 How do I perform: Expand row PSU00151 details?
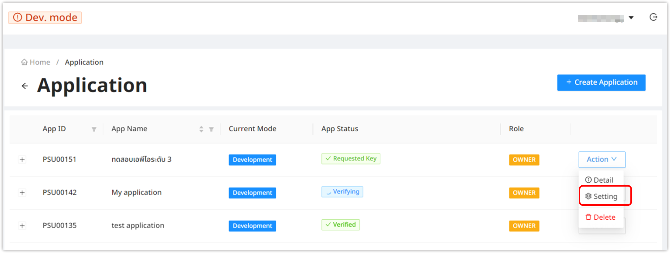22,160
